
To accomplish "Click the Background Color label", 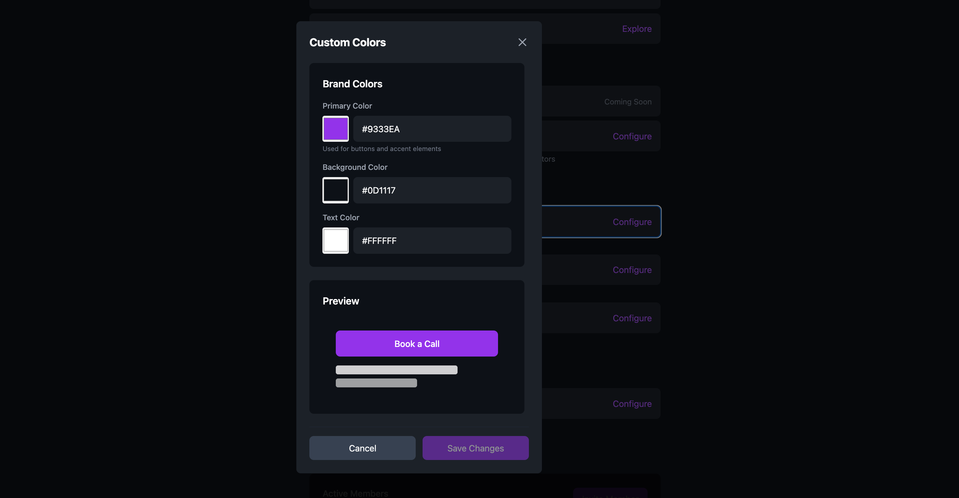I will pos(355,167).
